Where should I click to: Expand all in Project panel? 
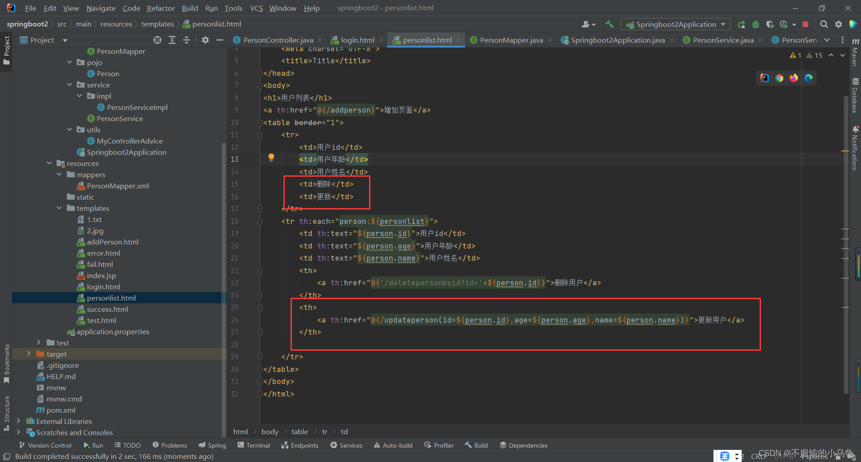[172, 40]
